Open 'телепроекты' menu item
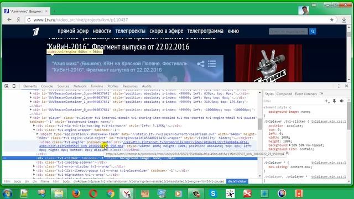Image resolution: width=354 pixels, height=199 pixels. click(131, 31)
